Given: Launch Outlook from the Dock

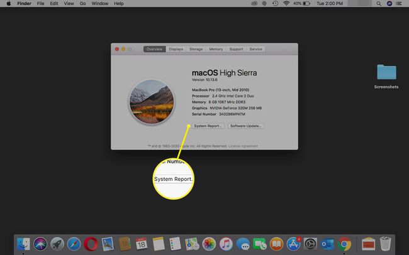Looking at the screenshot, I should tap(327, 244).
